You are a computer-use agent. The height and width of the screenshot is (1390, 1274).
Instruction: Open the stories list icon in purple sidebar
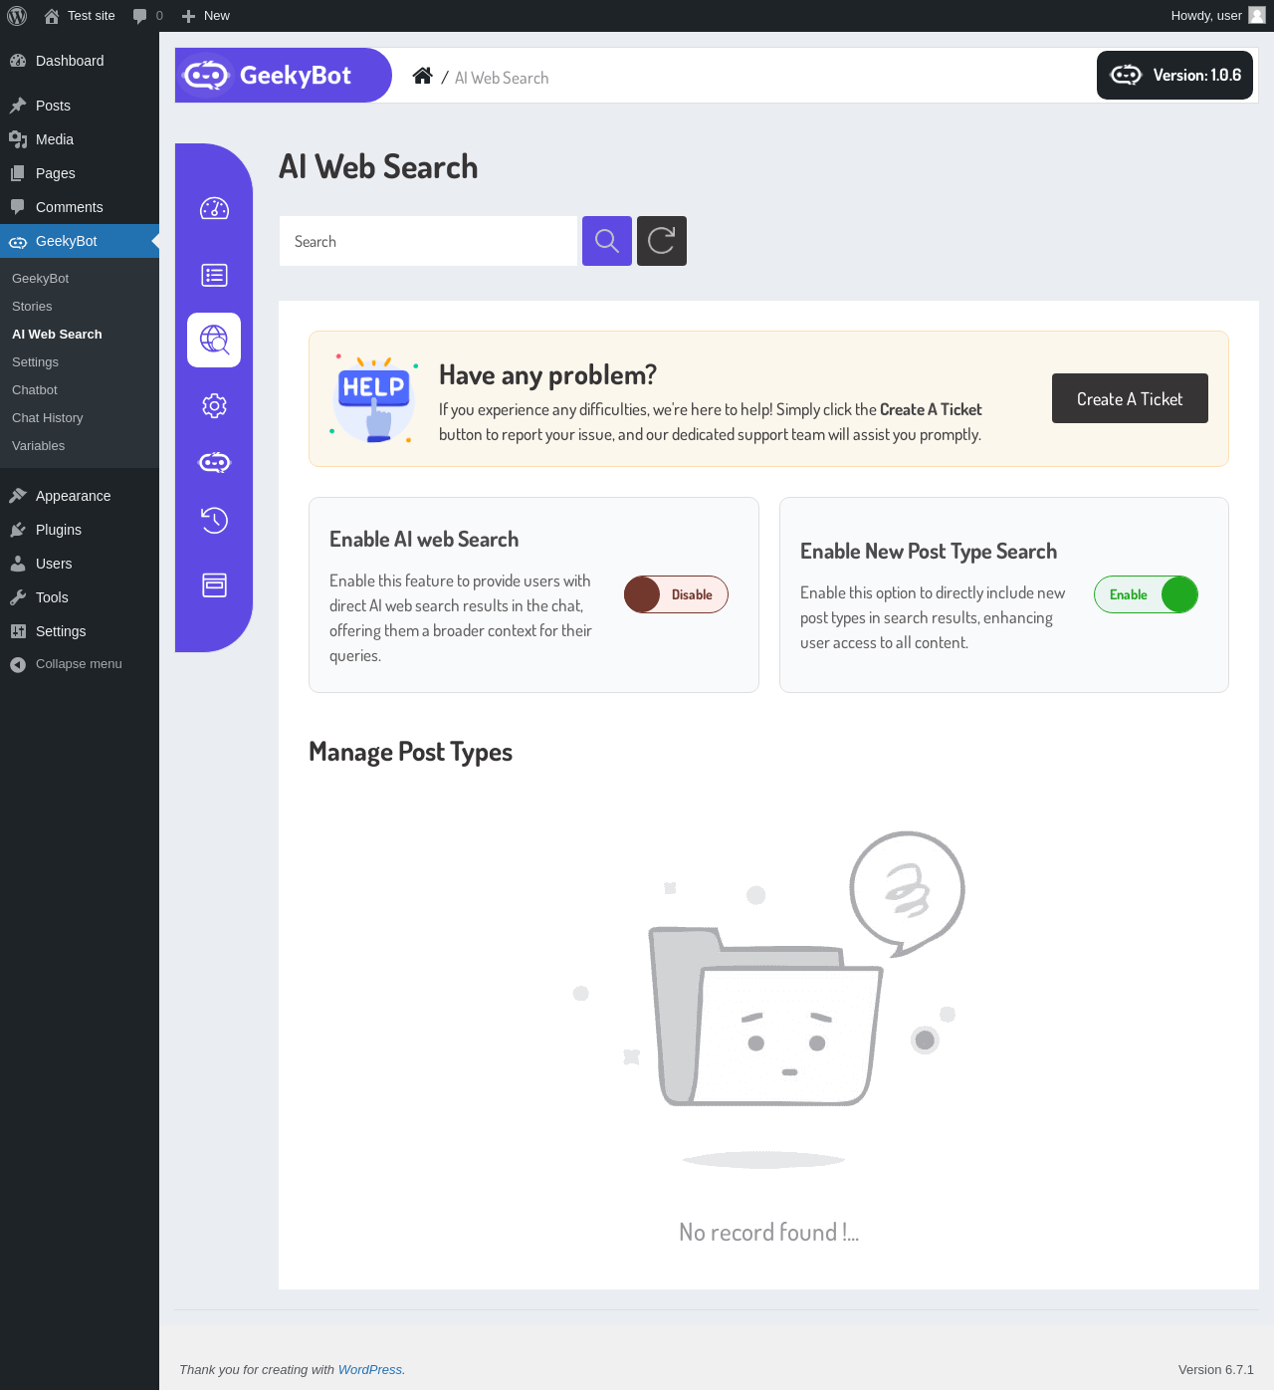pos(214,275)
